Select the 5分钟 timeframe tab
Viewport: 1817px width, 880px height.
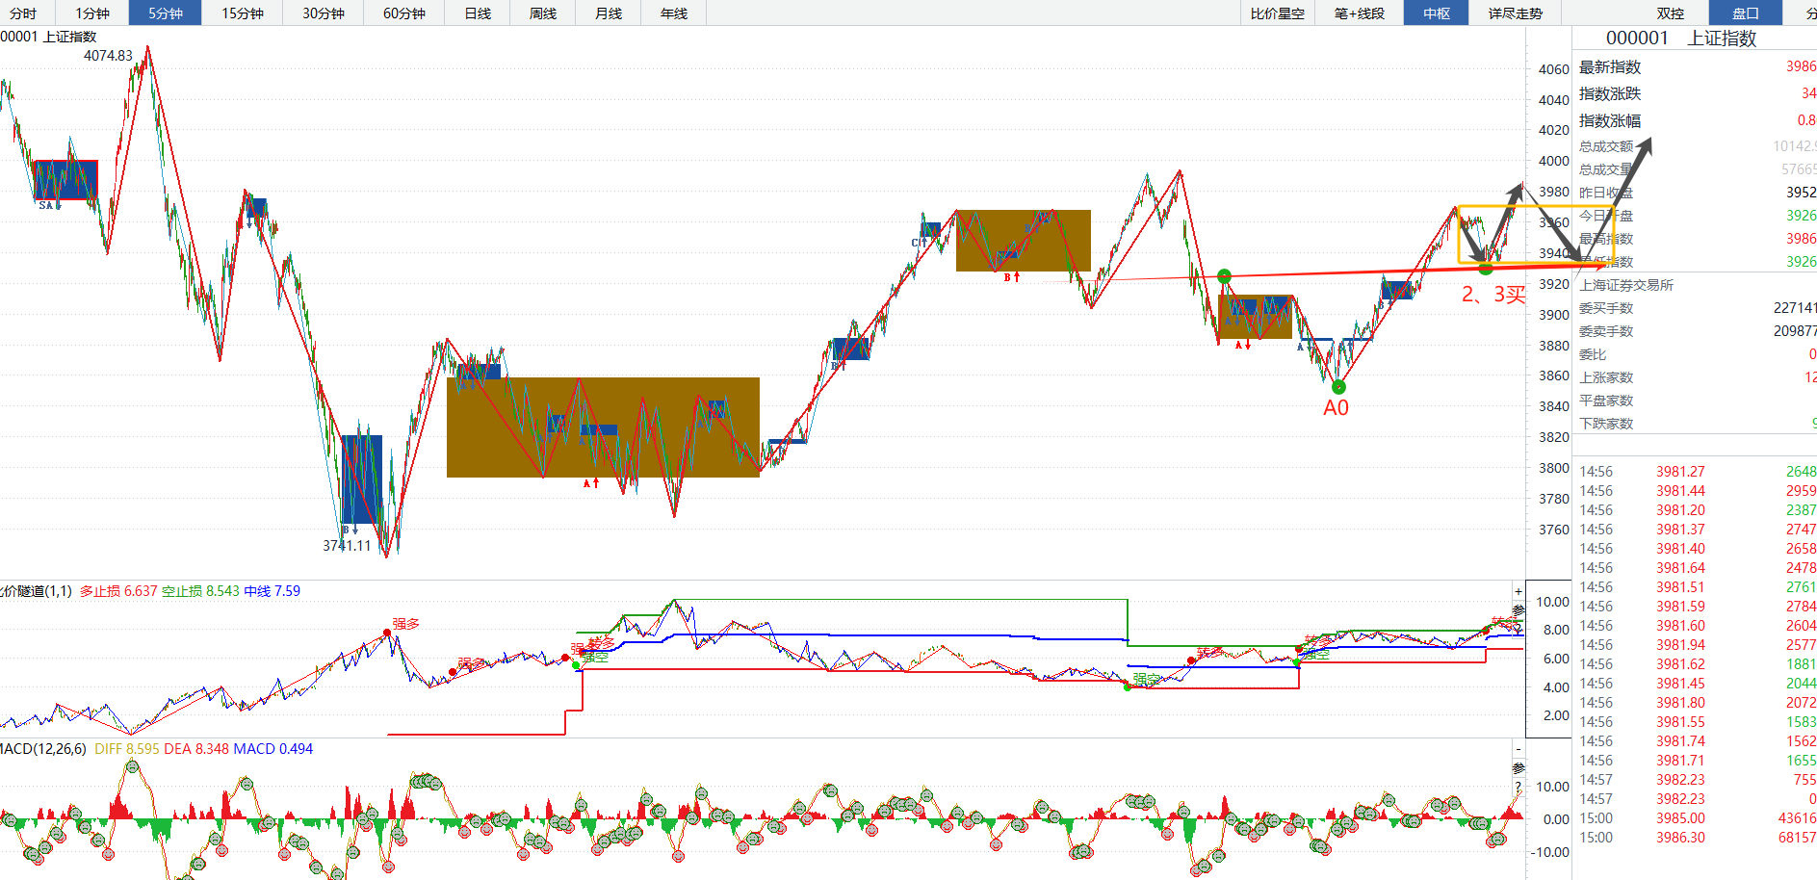click(x=166, y=13)
